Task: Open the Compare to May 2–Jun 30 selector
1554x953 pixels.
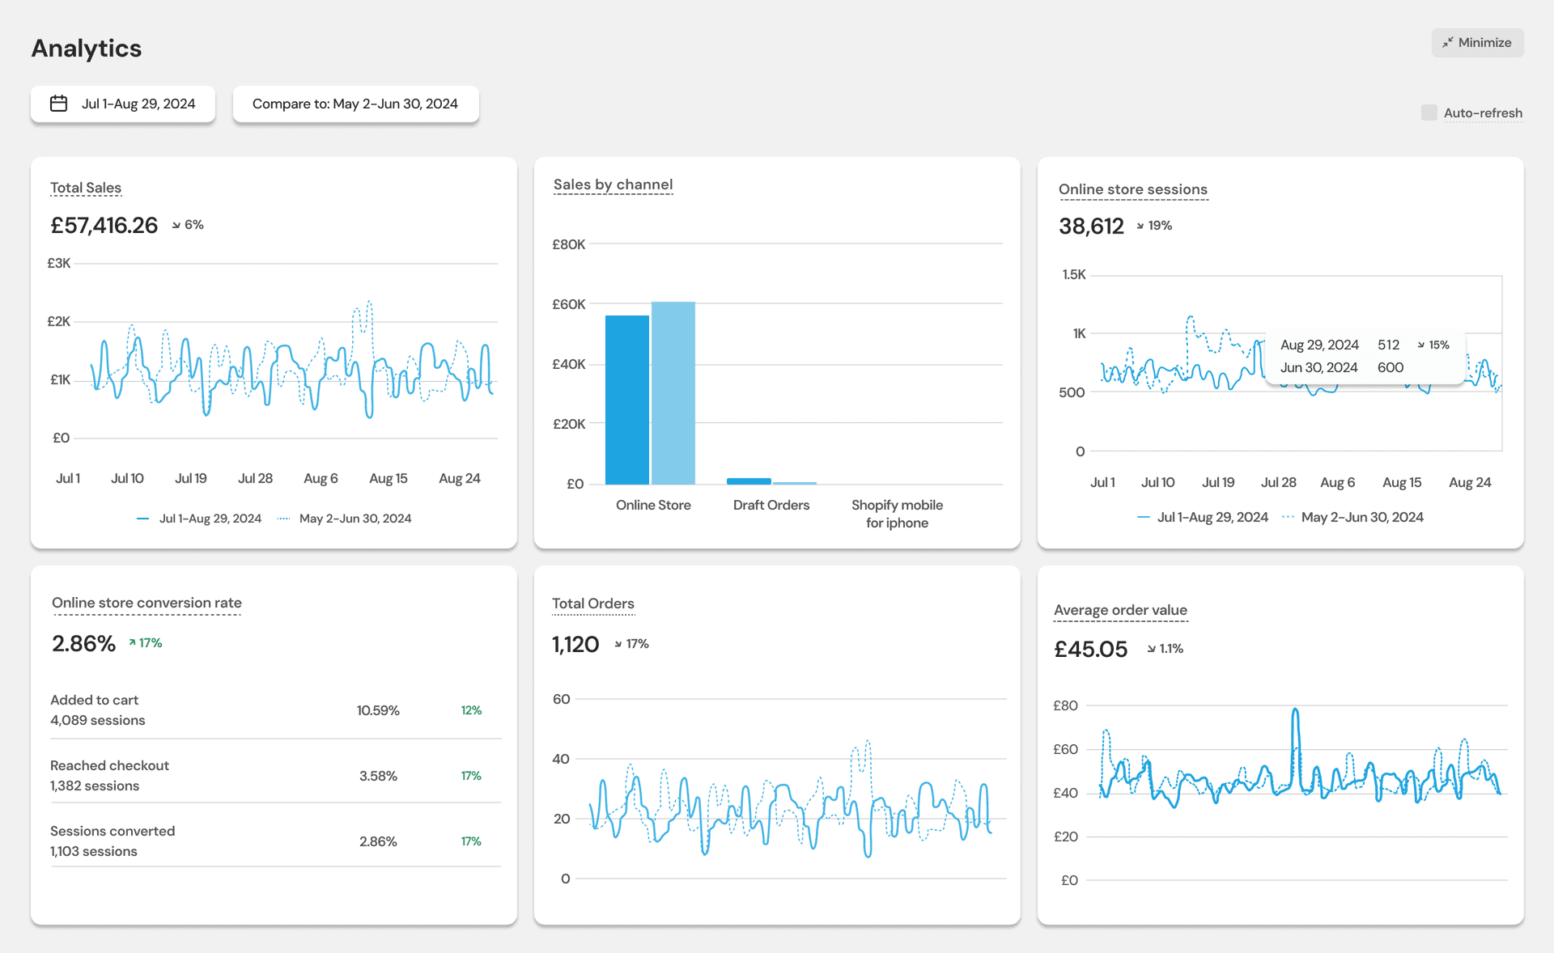Action: (x=355, y=104)
